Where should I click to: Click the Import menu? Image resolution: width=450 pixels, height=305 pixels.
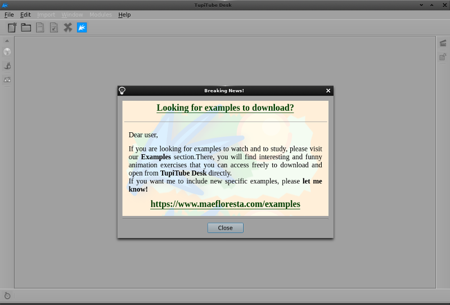[x=46, y=15]
